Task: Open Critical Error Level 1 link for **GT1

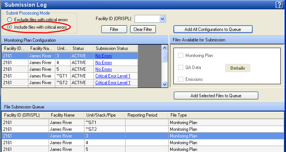Action: pos(113,76)
